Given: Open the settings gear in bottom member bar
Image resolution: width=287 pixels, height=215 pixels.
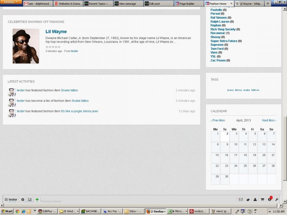Looking at the screenshot, I should pos(23,200).
